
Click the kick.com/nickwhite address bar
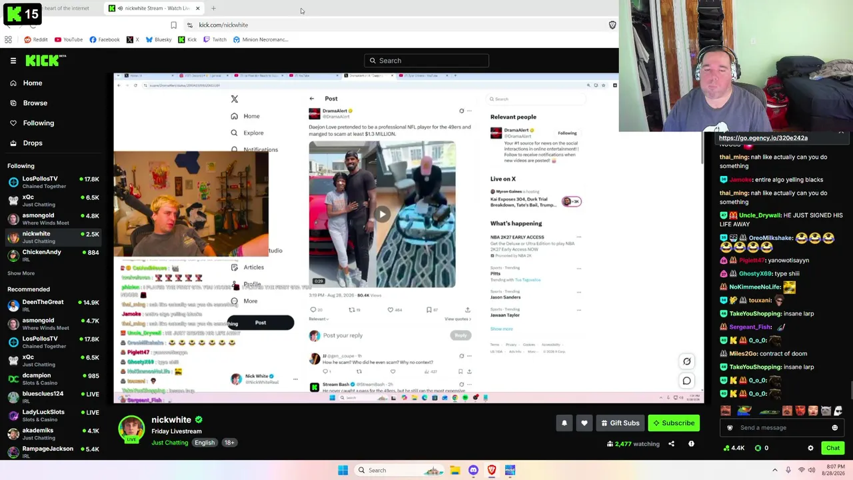pyautogui.click(x=400, y=25)
